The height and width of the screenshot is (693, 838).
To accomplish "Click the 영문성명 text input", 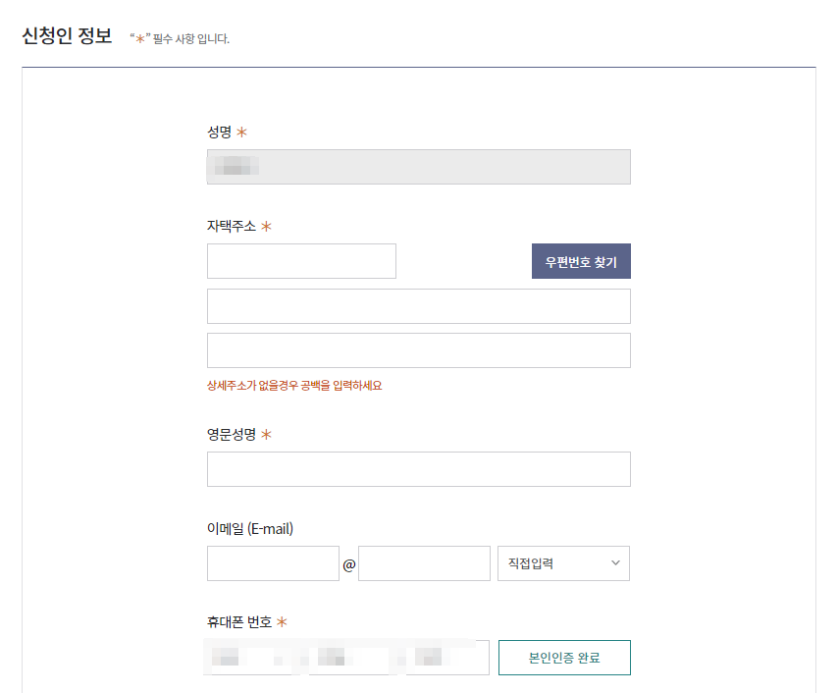I will click(418, 468).
